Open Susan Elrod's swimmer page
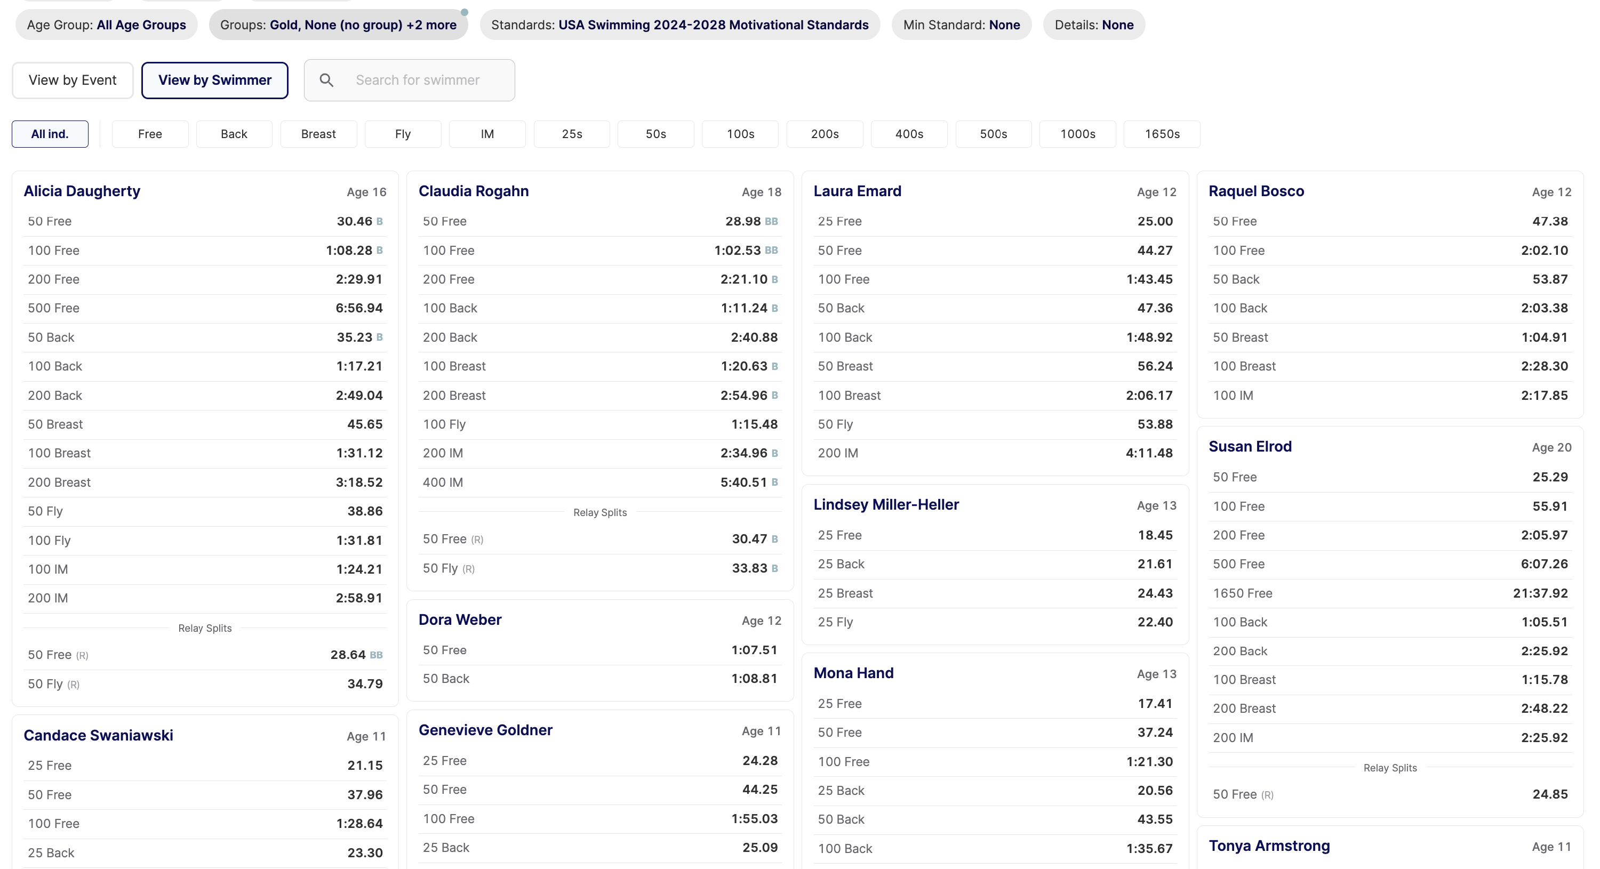 click(1250, 447)
